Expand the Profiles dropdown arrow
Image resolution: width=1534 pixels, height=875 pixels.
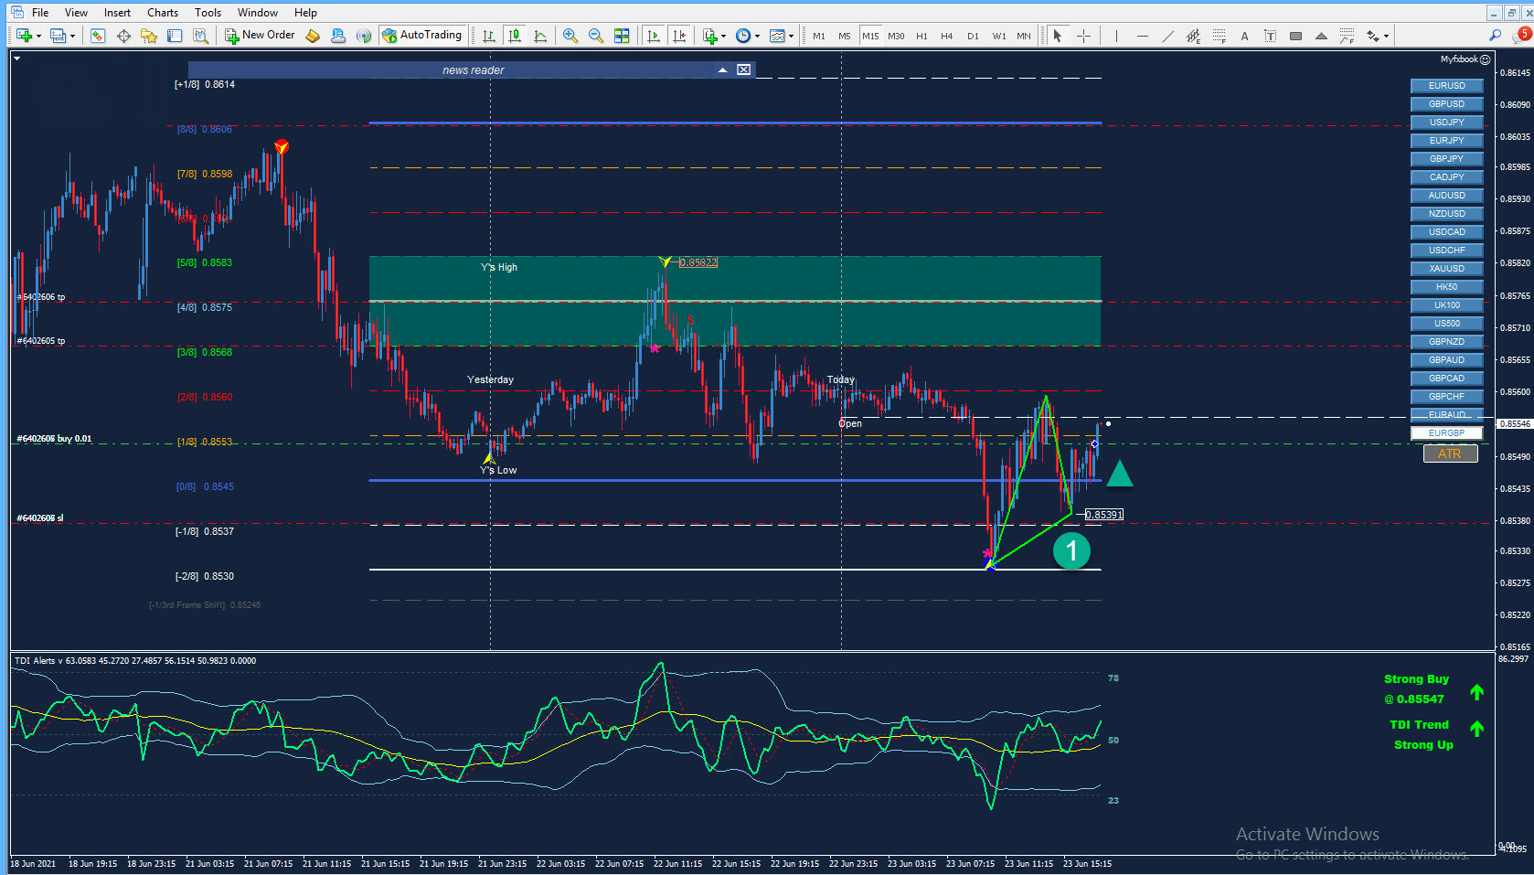[72, 37]
